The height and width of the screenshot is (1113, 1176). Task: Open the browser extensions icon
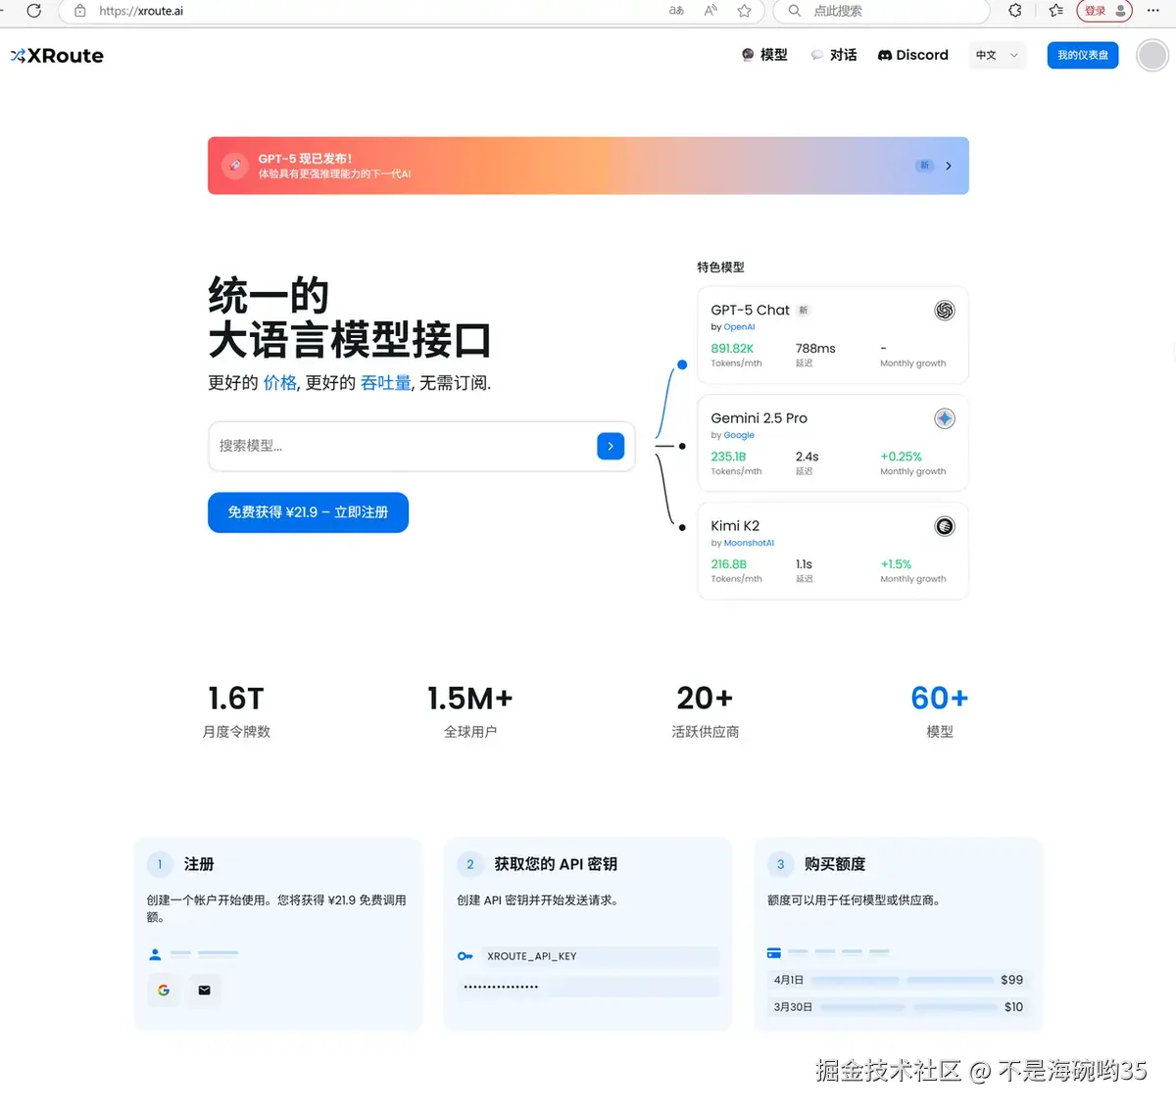(x=1015, y=11)
